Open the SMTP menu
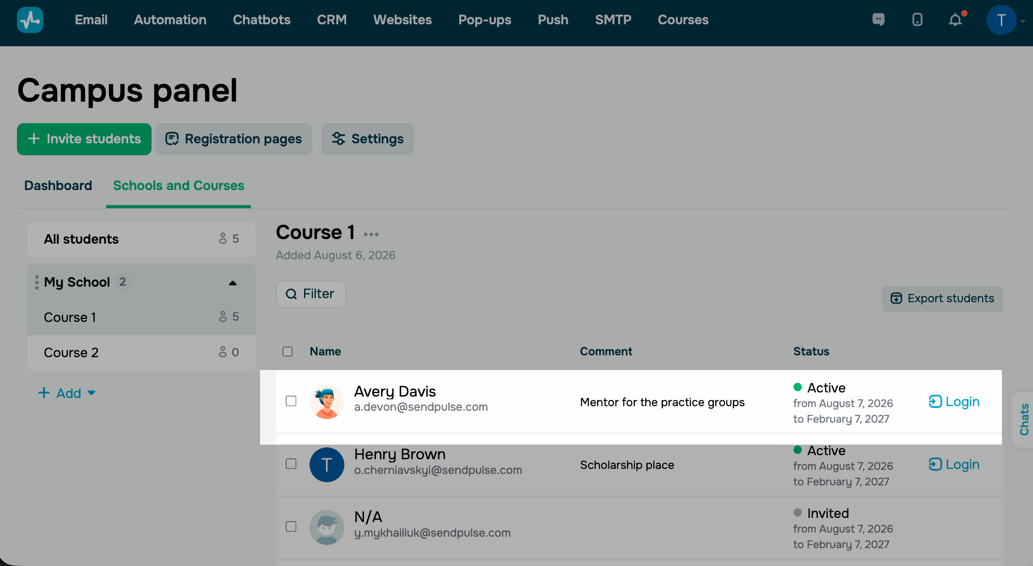 613,20
